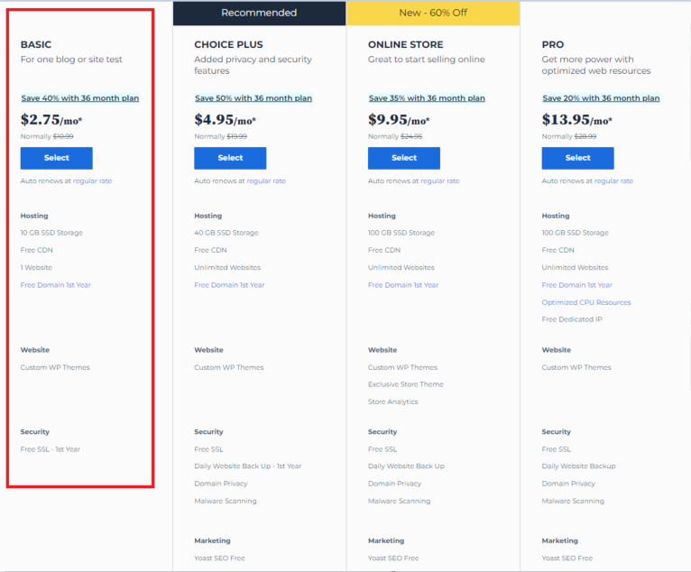Image resolution: width=691 pixels, height=572 pixels.
Task: Follow the Save 35% with 36 month plan link
Action: pos(426,98)
